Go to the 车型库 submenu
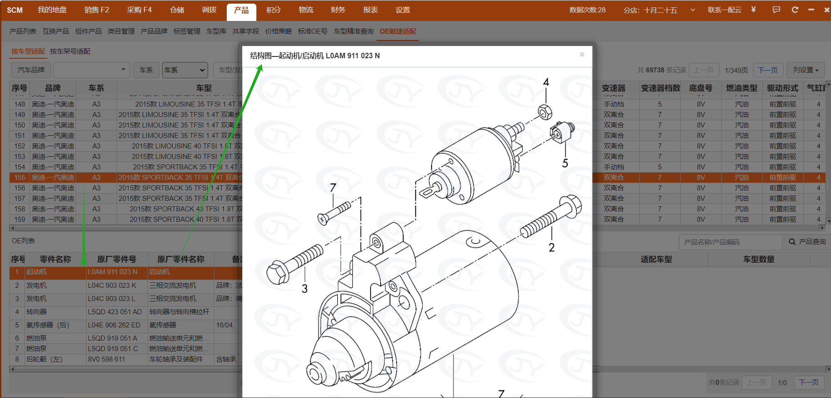The height and width of the screenshot is (398, 831). tap(216, 31)
